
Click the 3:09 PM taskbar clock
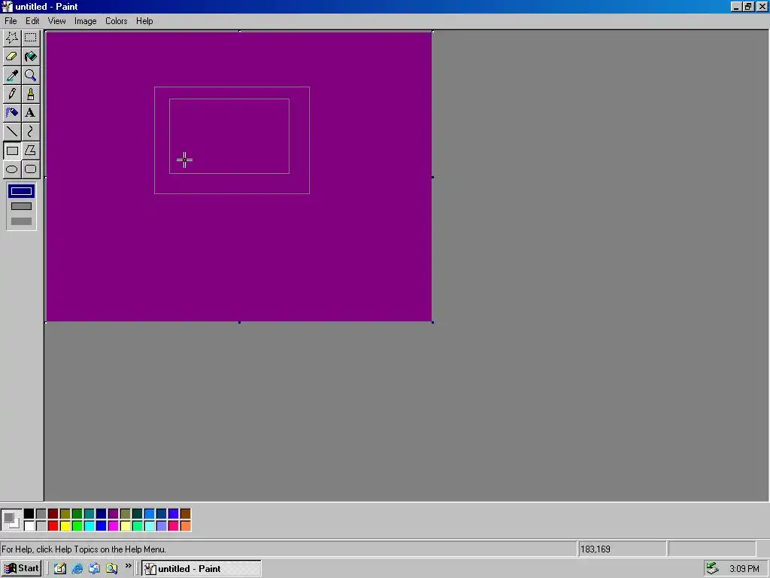click(744, 569)
